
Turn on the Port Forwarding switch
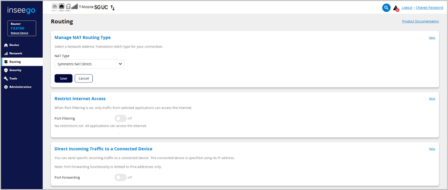[120, 177]
